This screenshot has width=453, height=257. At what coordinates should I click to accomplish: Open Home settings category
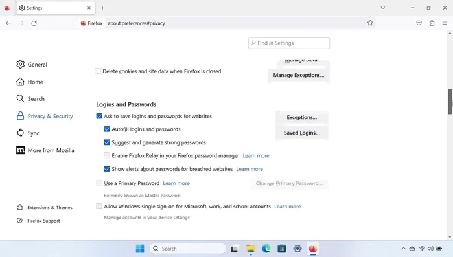click(30, 82)
